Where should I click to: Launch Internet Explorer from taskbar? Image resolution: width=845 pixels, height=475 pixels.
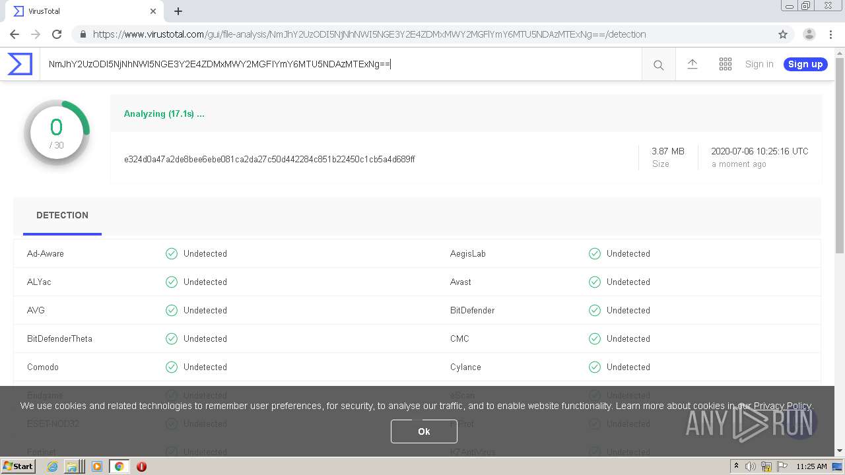point(52,466)
